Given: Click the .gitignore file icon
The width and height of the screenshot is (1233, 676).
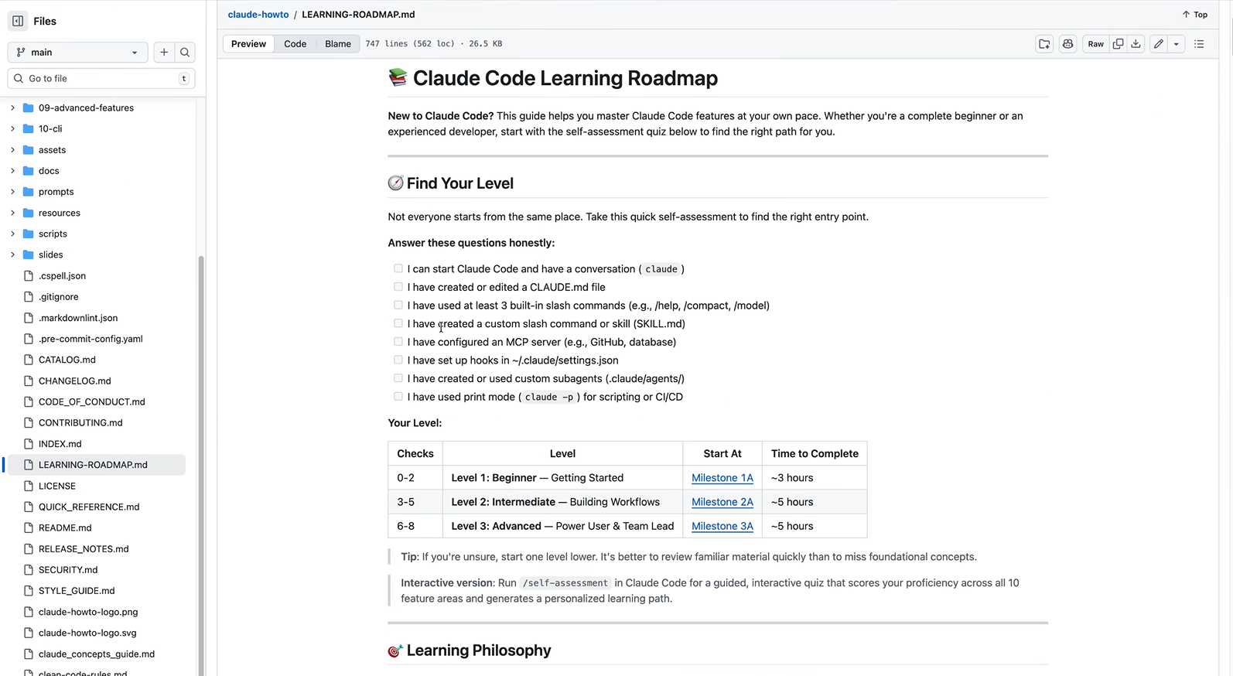Looking at the screenshot, I should (x=29, y=297).
